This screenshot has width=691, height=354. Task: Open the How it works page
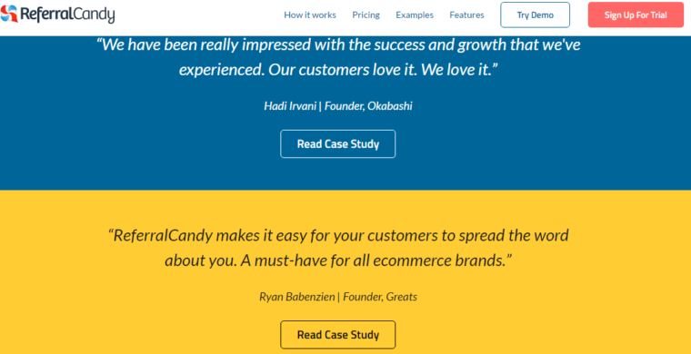coord(310,15)
